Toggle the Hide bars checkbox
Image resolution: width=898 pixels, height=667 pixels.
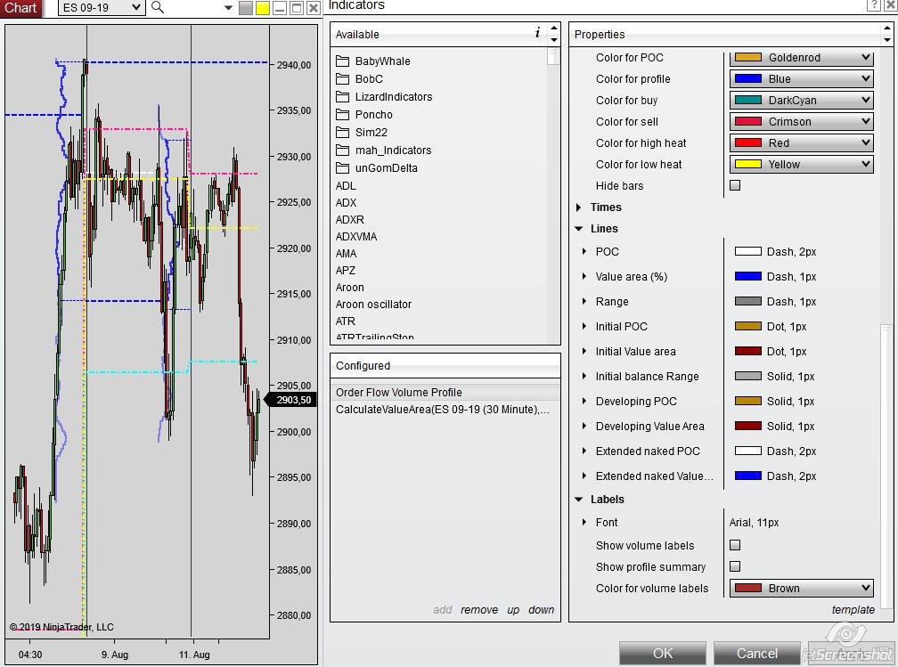click(735, 186)
